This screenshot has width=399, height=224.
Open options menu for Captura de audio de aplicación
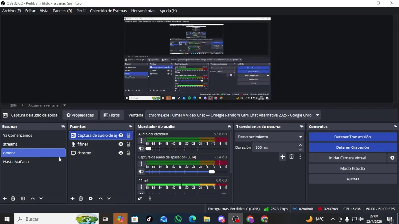pyautogui.click(x=141, y=164)
